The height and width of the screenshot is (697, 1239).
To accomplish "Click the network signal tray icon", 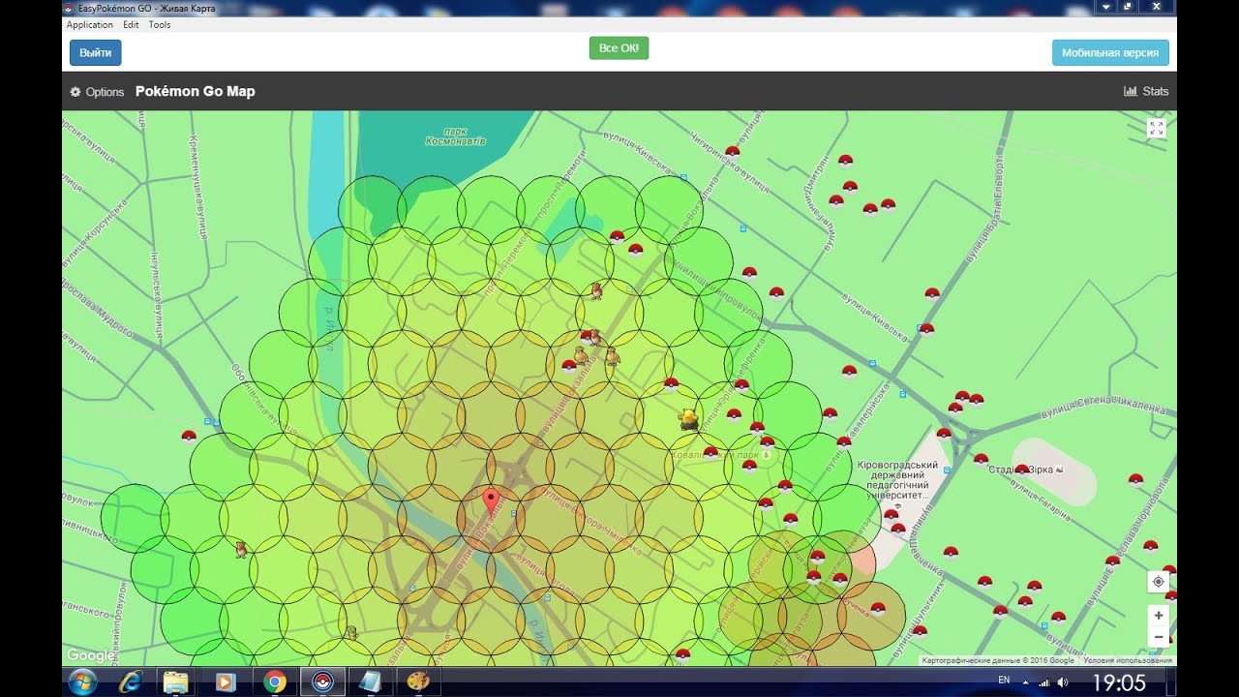I will click(1043, 682).
